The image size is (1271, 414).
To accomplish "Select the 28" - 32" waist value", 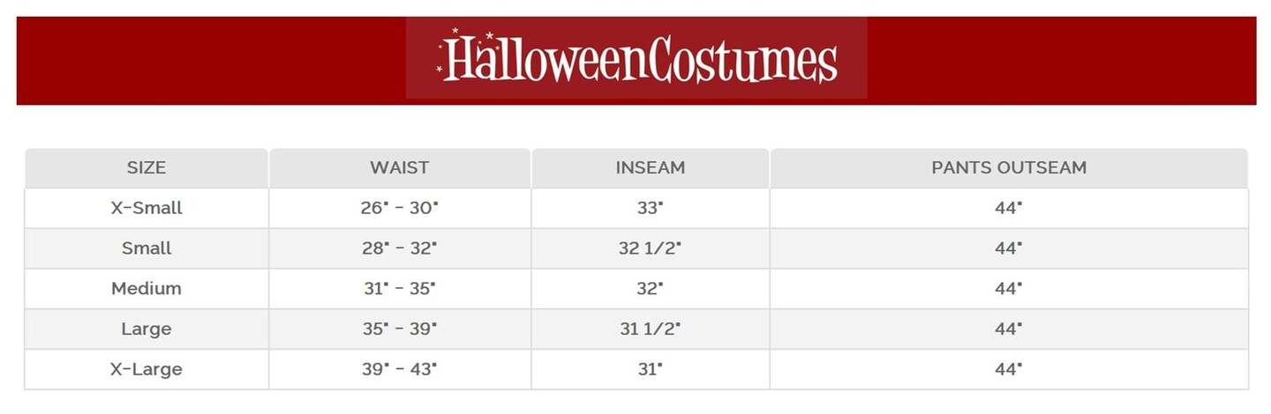I will pos(399,248).
